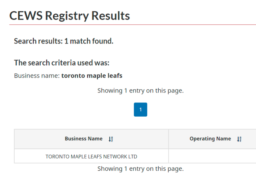Click the upper "Showing 1 entry on this page." text
The image size is (256, 177).
pyautogui.click(x=140, y=91)
